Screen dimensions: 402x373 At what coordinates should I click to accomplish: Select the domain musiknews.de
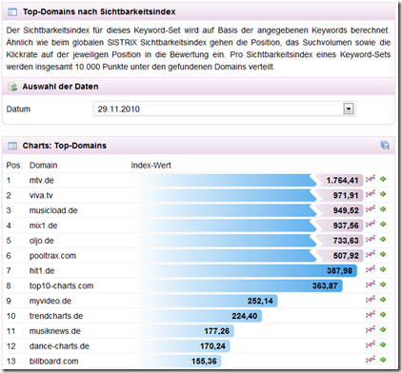(x=55, y=331)
